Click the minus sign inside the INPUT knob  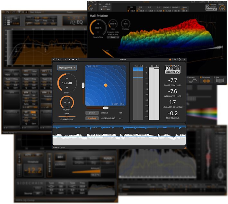pyautogui.click(x=67, y=88)
